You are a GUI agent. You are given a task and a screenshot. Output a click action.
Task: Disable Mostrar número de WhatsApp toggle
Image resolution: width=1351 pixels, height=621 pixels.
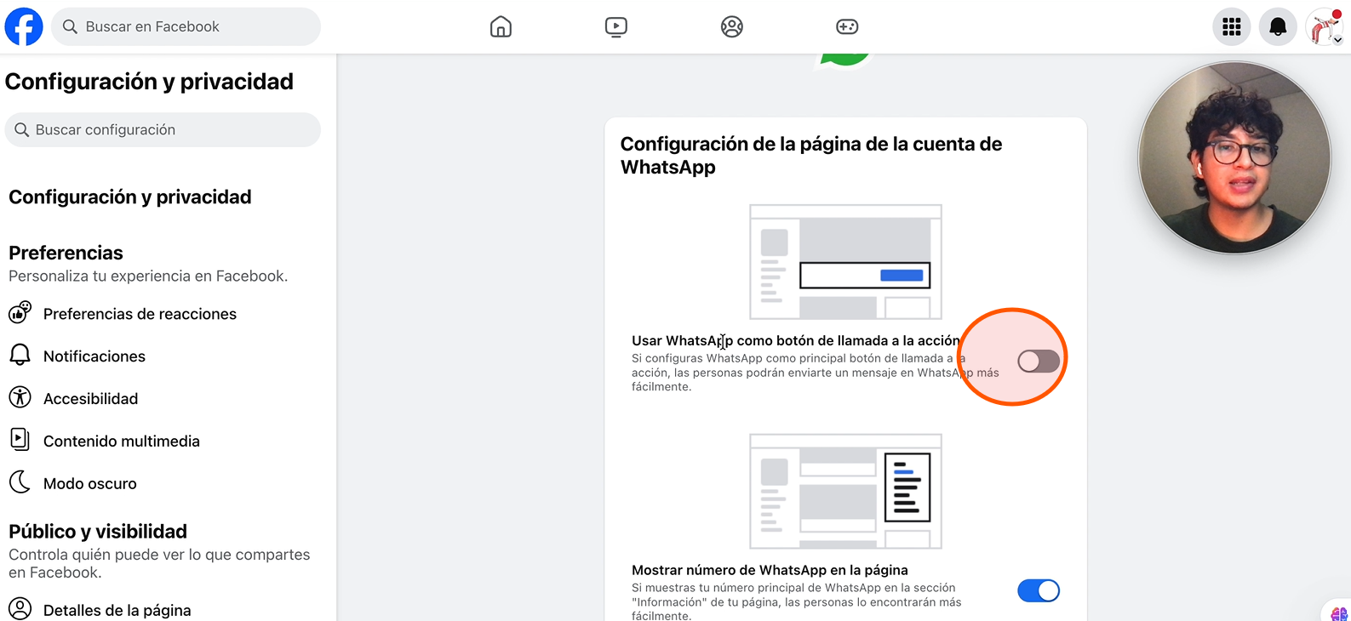1039,590
